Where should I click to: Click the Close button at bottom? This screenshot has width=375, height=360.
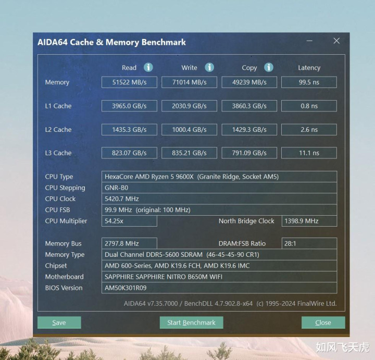323,322
